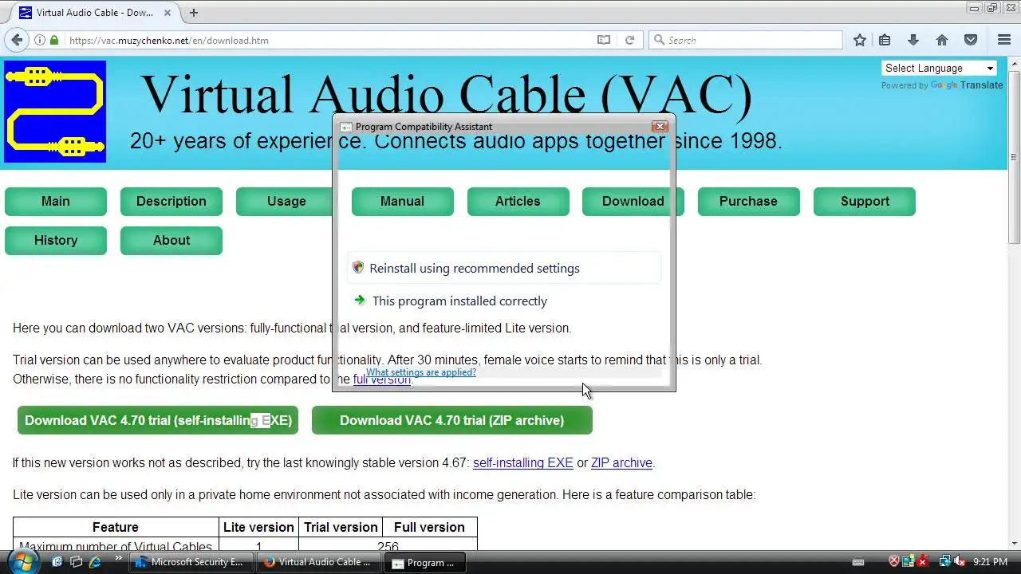Go back with Firefox back arrow
The width and height of the screenshot is (1021, 574).
(x=17, y=40)
